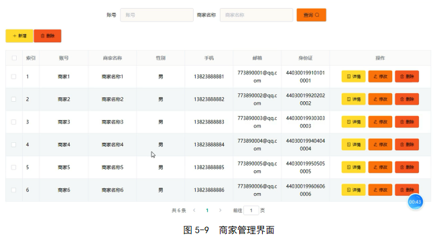The image size is (433, 246).
Task: Click the 性别 column header
Action: (160, 58)
